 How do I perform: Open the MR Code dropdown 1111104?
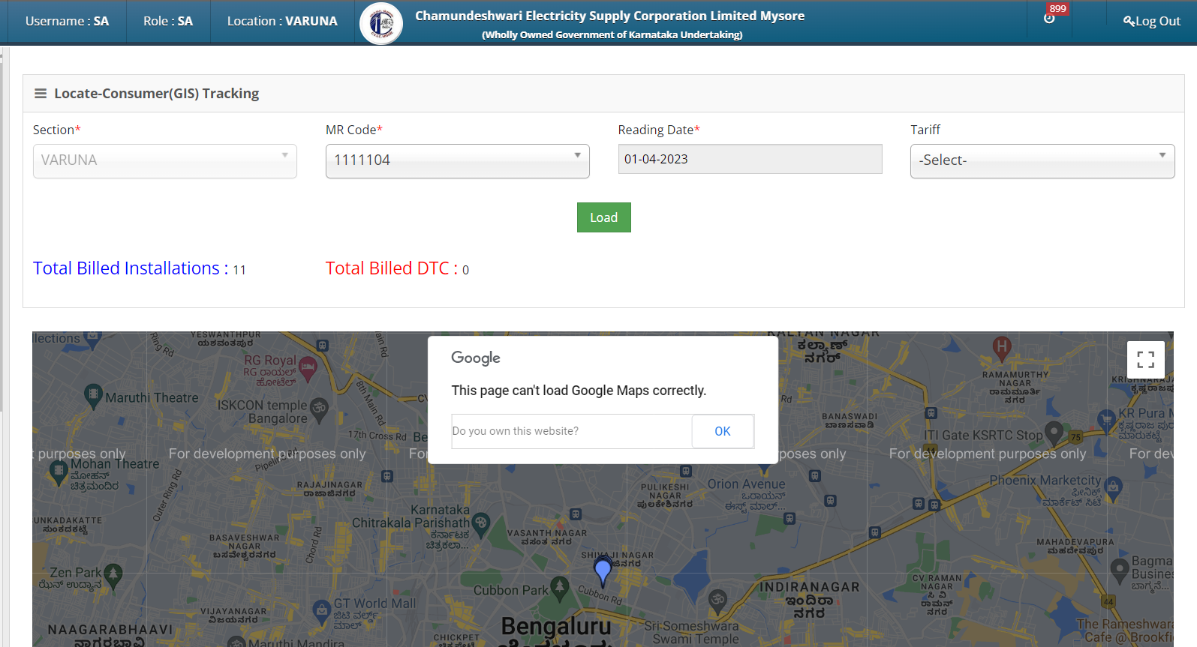coord(458,160)
